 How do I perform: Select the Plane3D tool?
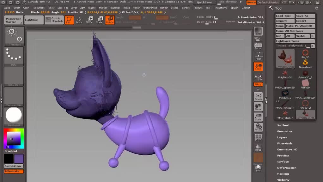point(305,84)
